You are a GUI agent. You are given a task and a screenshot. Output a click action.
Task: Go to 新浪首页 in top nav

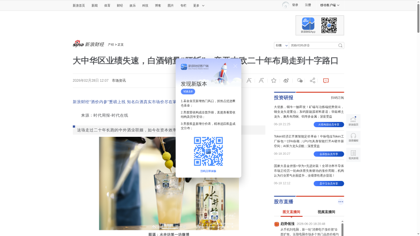[79, 5]
